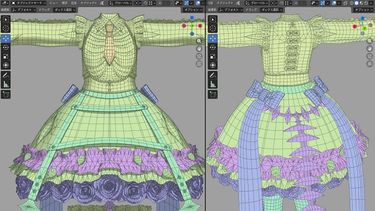Open the 追加 menu in the right viewport
This screenshot has height=211, width=375.
pyautogui.click(x=210, y=3)
